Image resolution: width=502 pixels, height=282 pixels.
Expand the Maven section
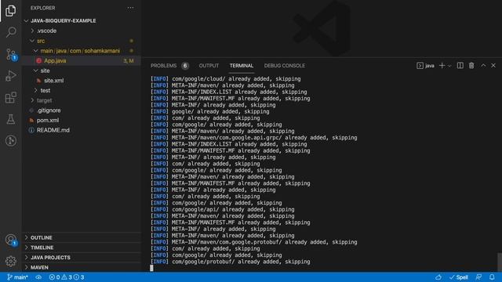click(82, 267)
